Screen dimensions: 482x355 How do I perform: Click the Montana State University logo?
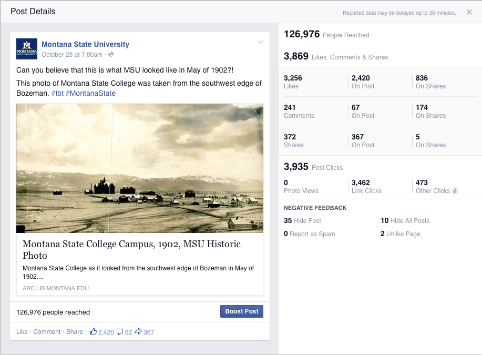[x=27, y=48]
